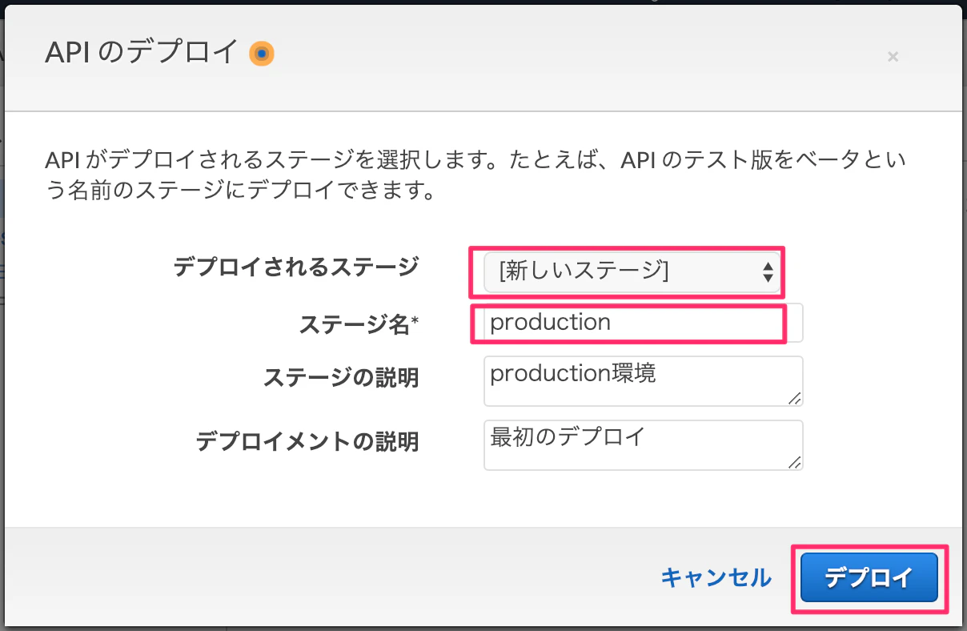This screenshot has height=631, width=967.
Task: Cancel the deployment via キャンセル
Action: 716,577
